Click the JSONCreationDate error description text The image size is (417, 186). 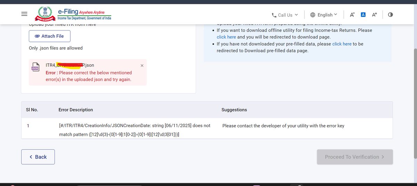point(135,130)
